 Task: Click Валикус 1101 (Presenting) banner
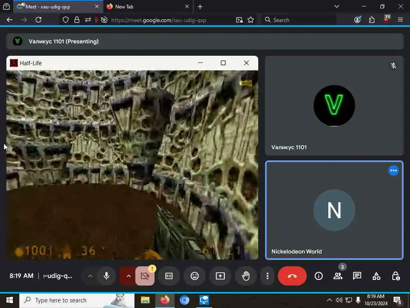click(205, 41)
